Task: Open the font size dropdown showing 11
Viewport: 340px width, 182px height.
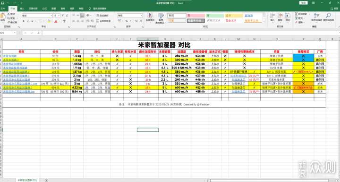Action: pos(59,16)
